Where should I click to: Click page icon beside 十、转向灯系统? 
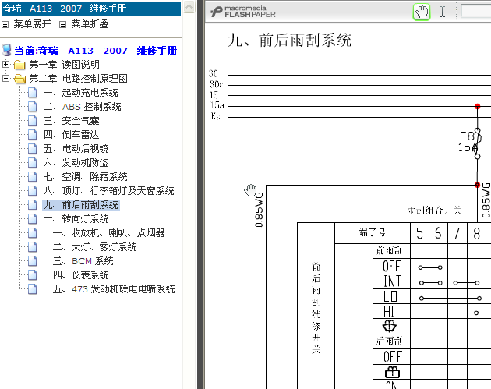pyautogui.click(x=32, y=219)
